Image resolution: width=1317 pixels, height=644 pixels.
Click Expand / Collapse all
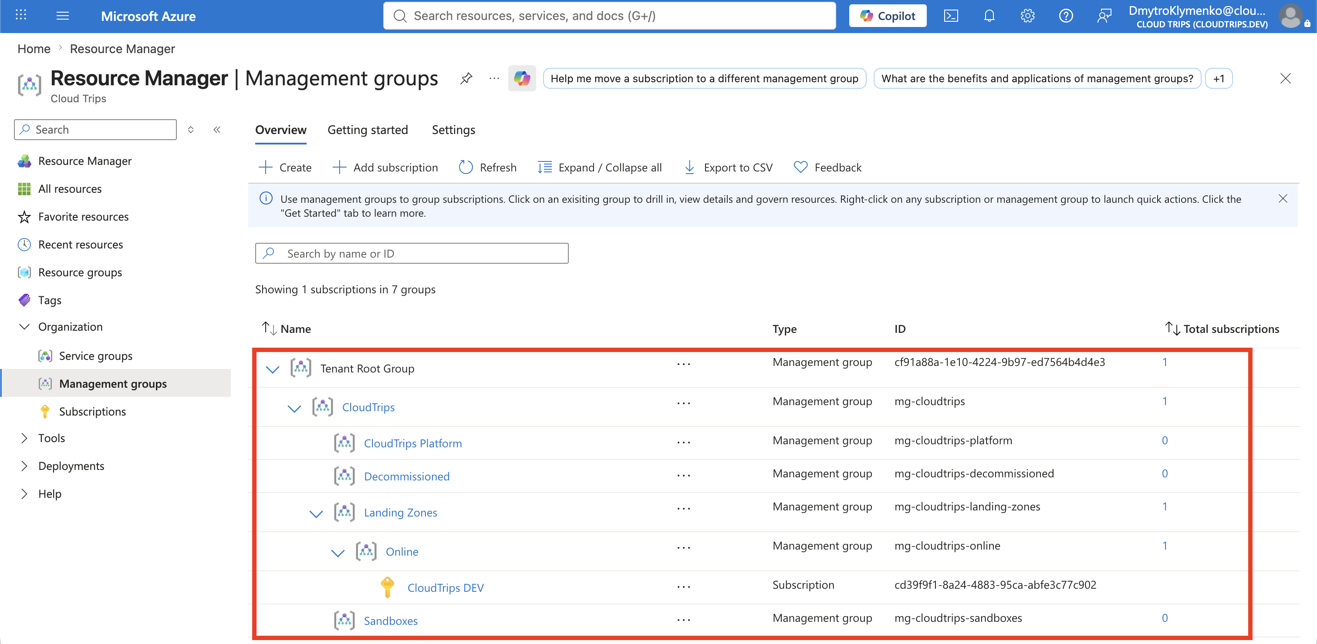point(599,168)
